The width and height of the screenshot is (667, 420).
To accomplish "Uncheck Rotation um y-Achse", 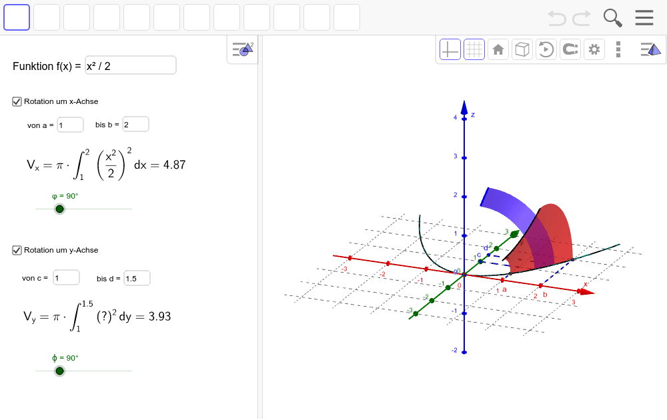I will coord(17,251).
